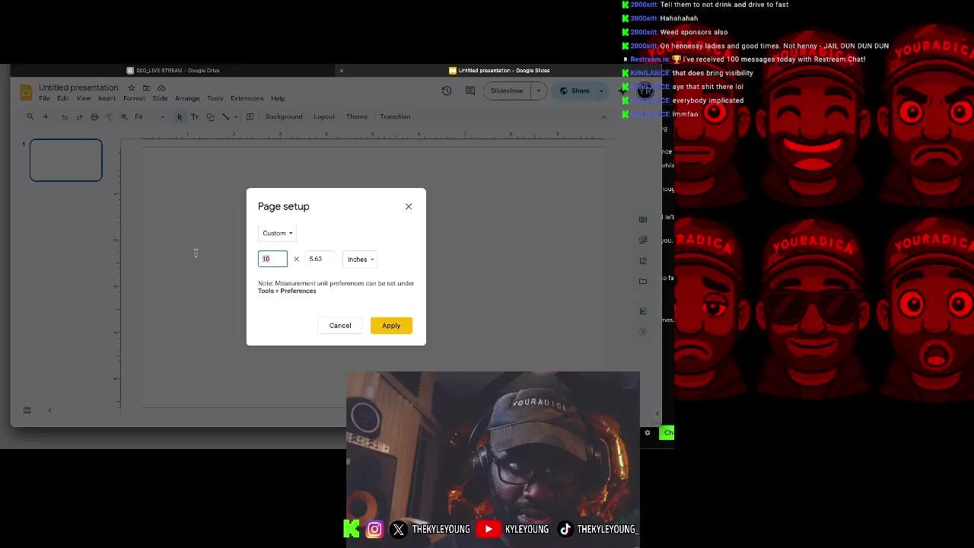Click the cloud document status icon

[161, 88]
